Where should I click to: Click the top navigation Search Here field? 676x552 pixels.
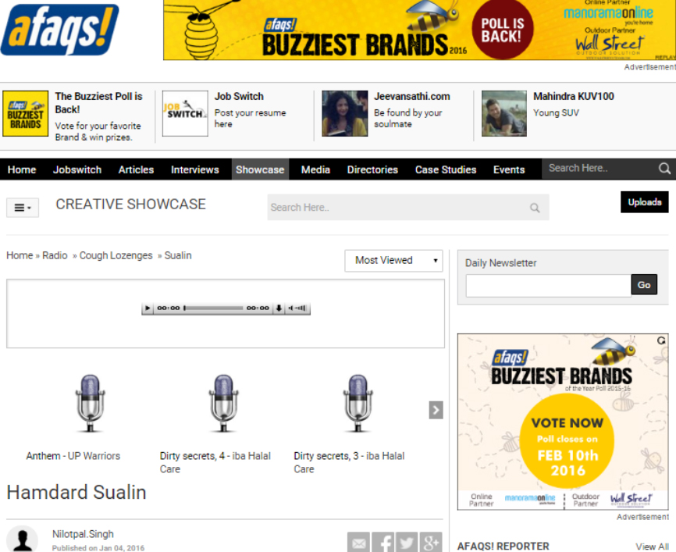pyautogui.click(x=600, y=168)
